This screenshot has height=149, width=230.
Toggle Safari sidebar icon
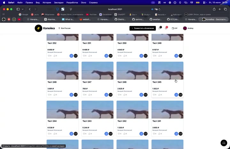pos(18,9)
